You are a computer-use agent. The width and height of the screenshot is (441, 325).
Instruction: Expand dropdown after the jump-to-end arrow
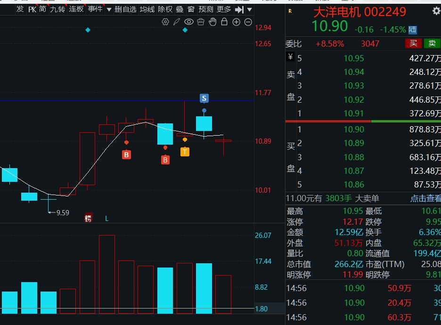(249, 10)
